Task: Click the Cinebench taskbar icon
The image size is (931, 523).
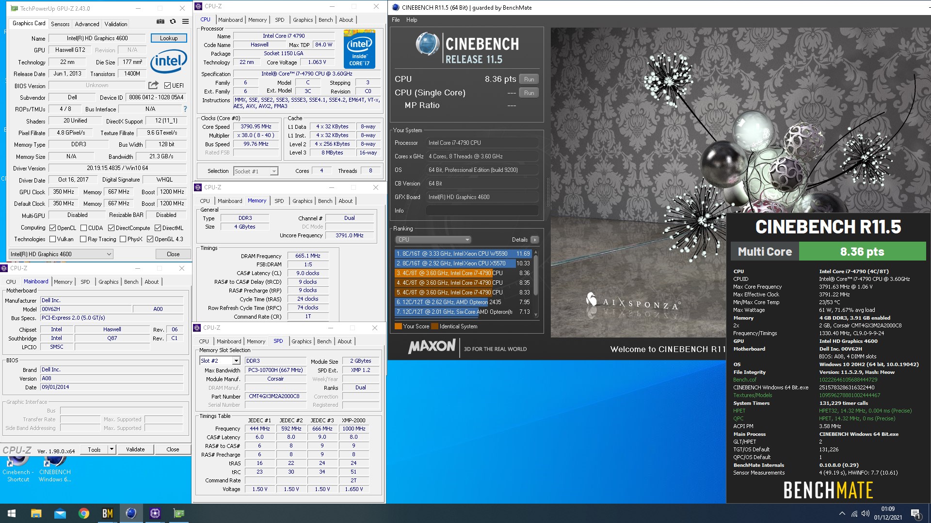Action: pyautogui.click(x=131, y=513)
